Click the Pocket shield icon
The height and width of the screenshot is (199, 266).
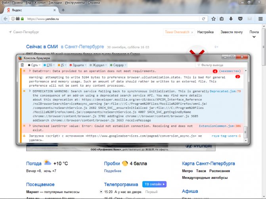pyautogui.click(x=240, y=19)
